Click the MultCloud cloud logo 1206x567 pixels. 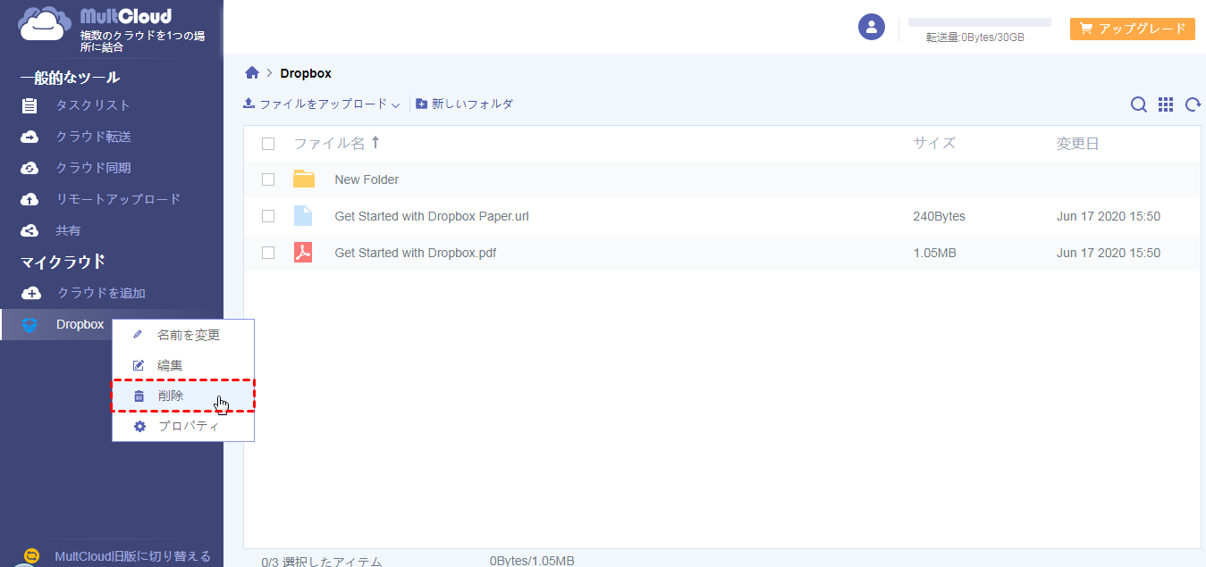pos(45,25)
